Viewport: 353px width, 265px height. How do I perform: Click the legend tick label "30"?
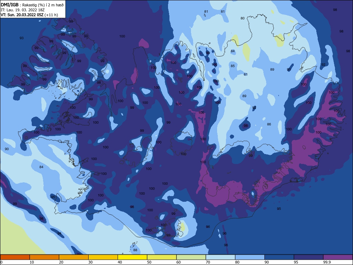pos(90,262)
